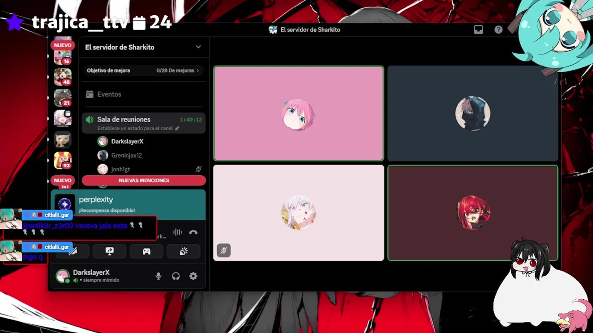Click the trajica__ttv stream overlay name
The height and width of the screenshot is (333, 593).
pos(80,22)
